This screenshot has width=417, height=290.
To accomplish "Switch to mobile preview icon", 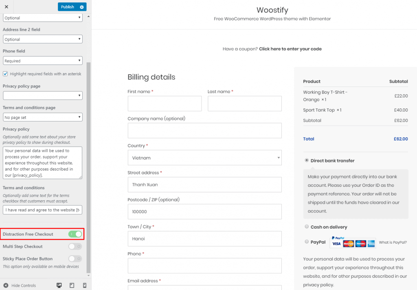I will click(85, 285).
